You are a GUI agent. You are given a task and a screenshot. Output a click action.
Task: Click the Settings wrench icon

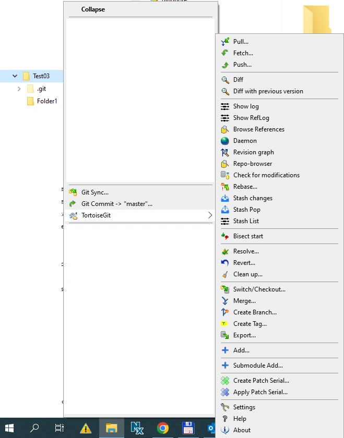225,407
